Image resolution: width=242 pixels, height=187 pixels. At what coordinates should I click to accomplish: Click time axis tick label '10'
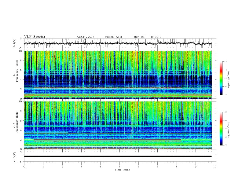215,167
